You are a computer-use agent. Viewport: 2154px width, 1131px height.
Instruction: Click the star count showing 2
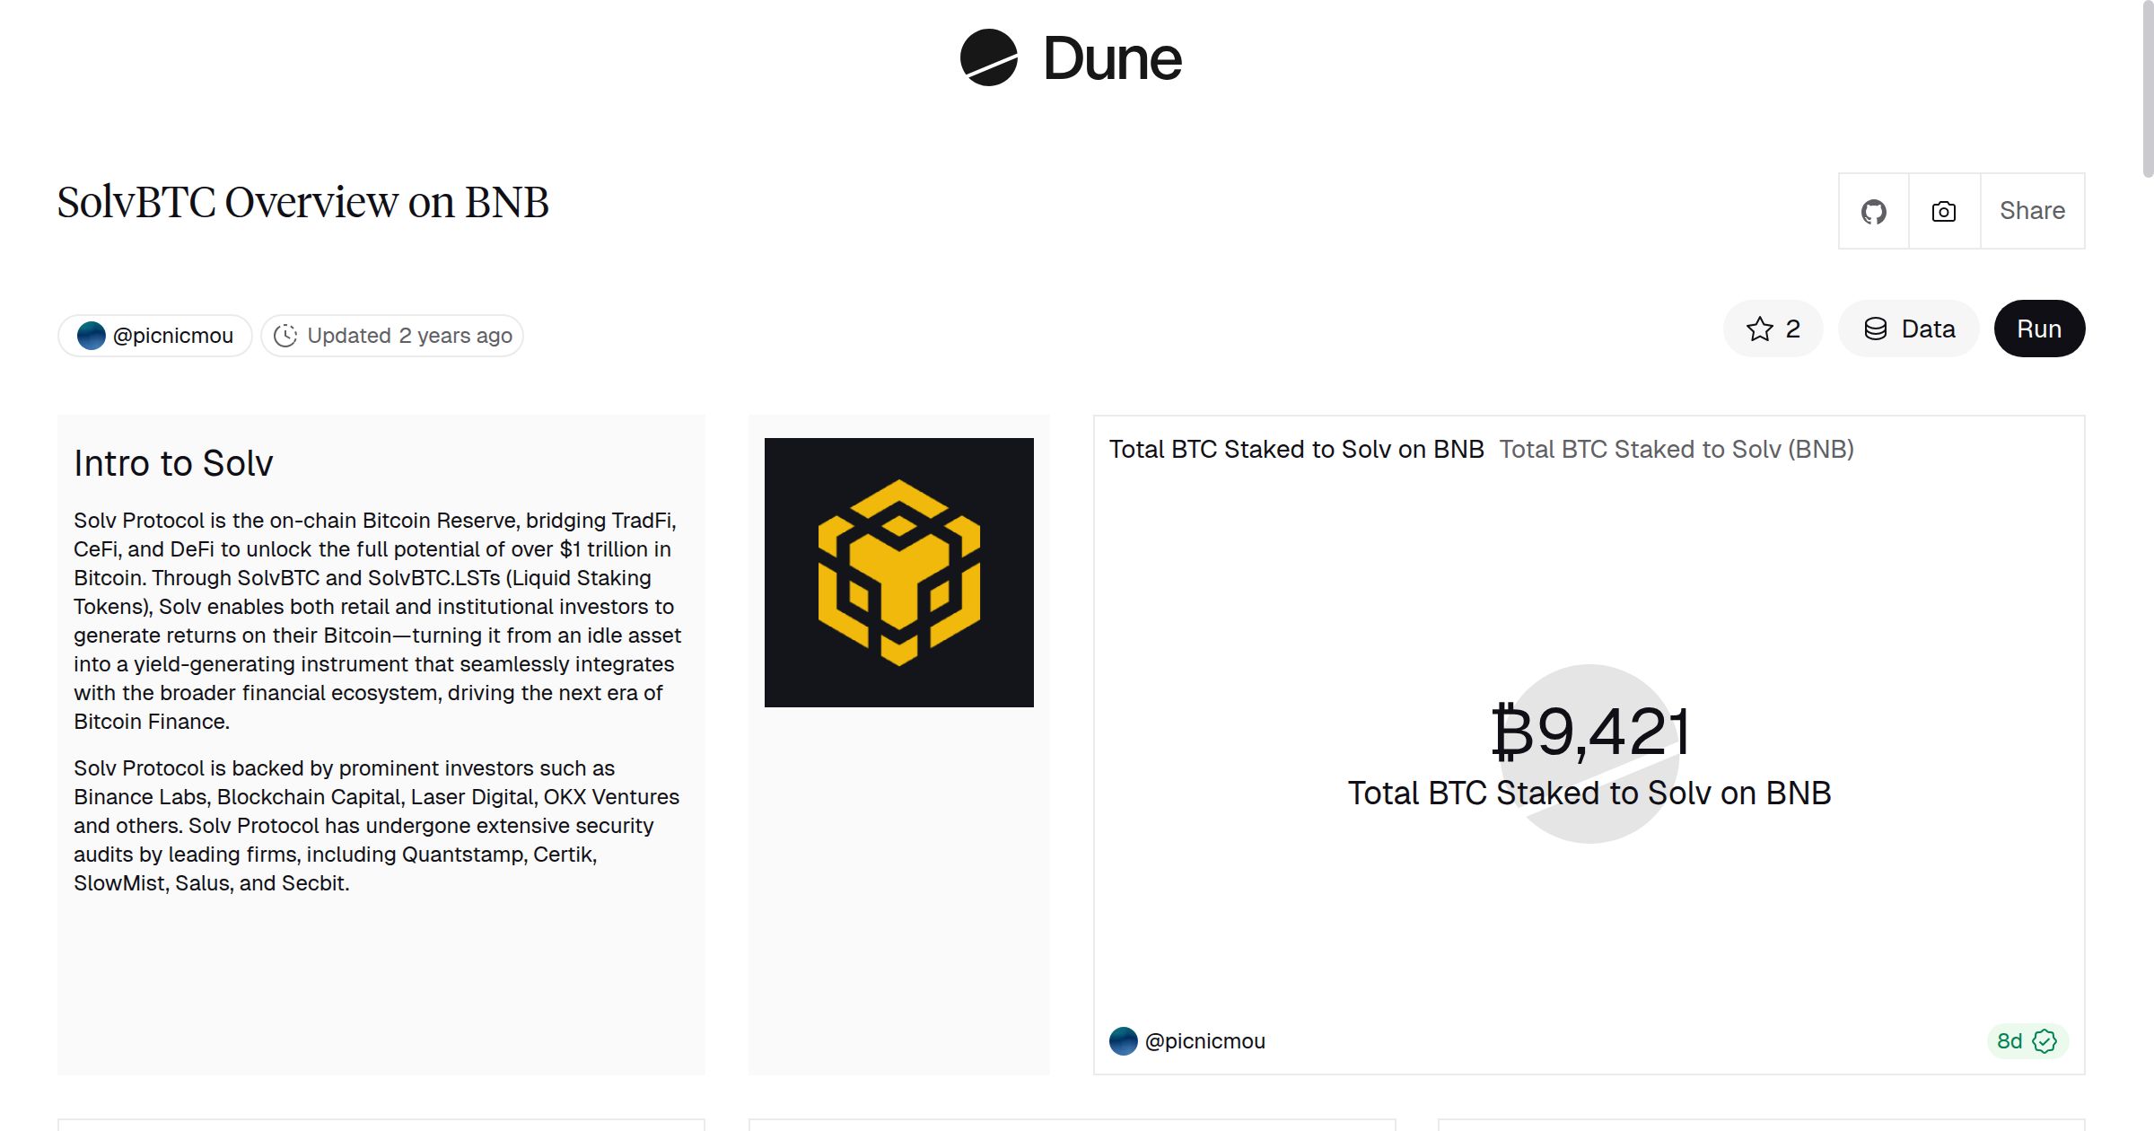(1791, 329)
